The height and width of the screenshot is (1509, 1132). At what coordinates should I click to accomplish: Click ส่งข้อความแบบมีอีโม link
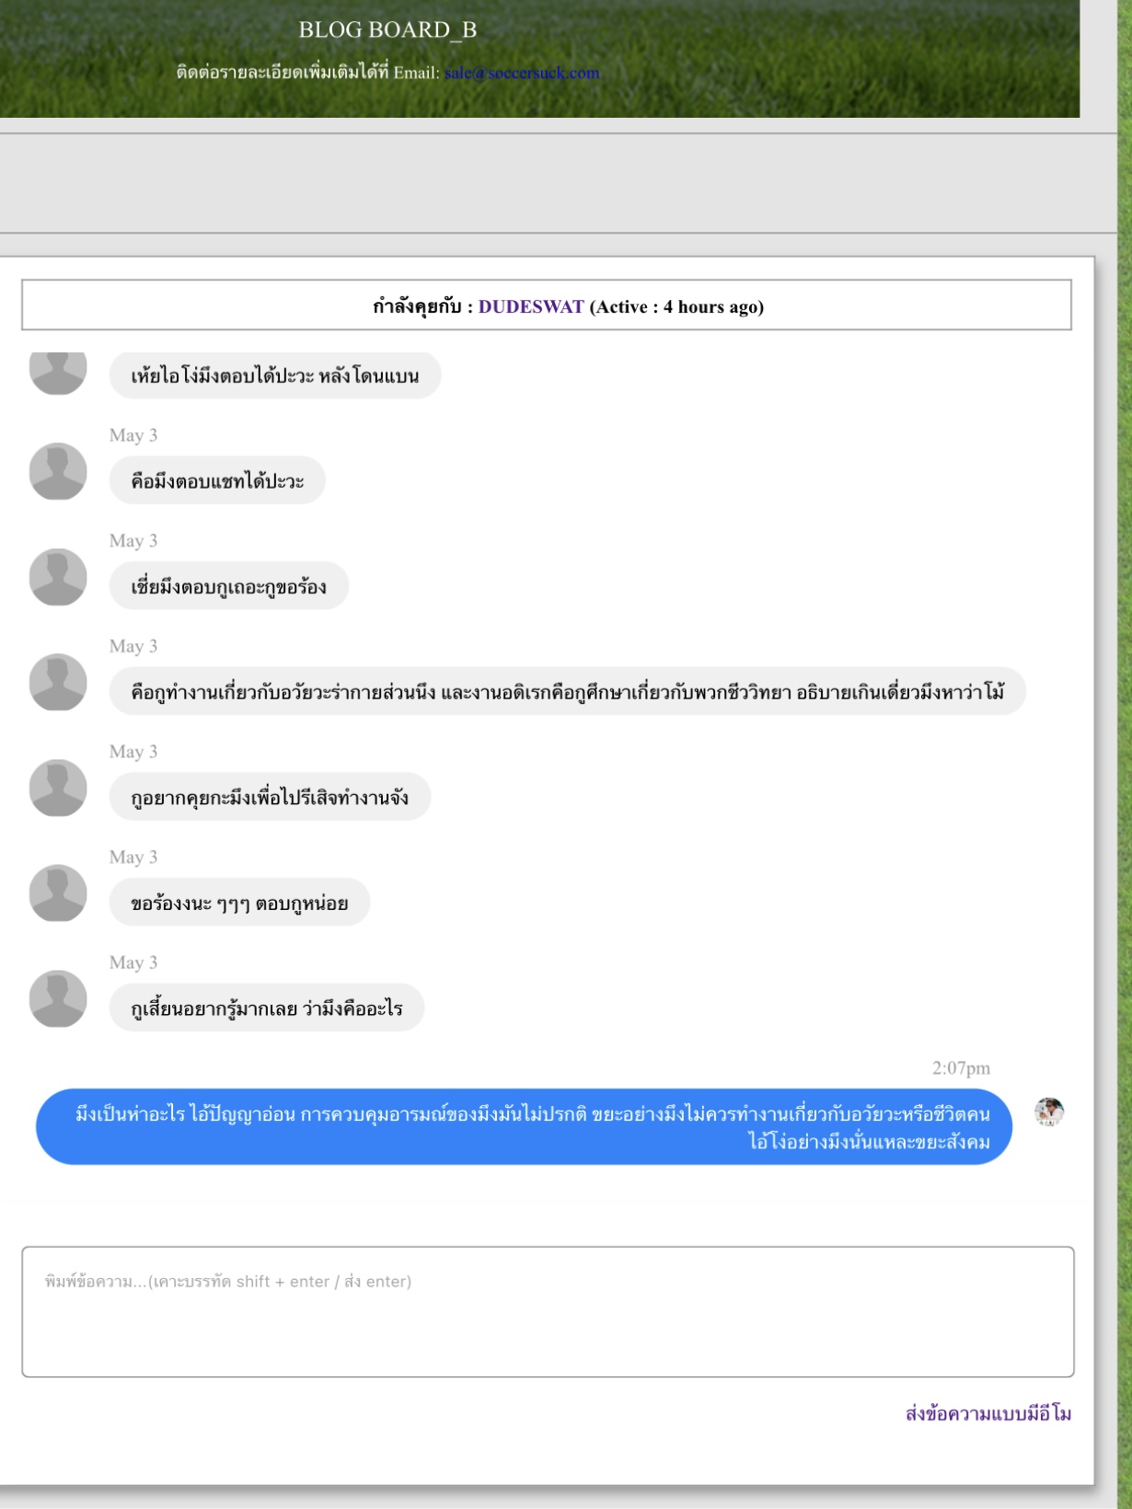pos(988,1413)
